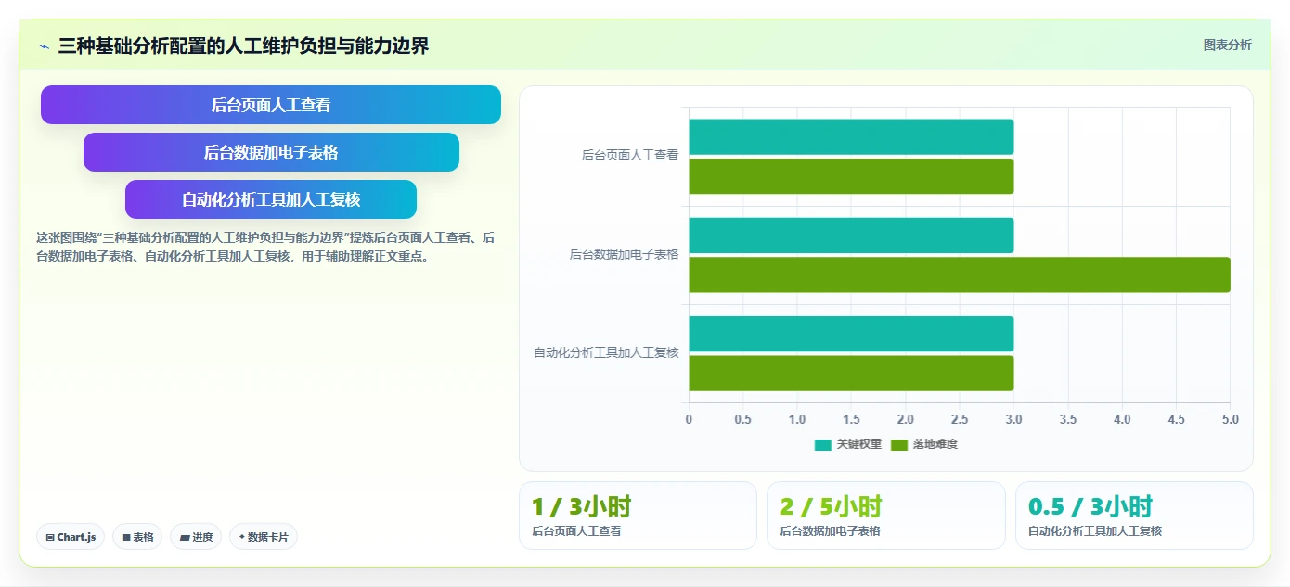Click the 0.5 x-axis tick label
This screenshot has height=587, width=1290.
pyautogui.click(x=742, y=420)
